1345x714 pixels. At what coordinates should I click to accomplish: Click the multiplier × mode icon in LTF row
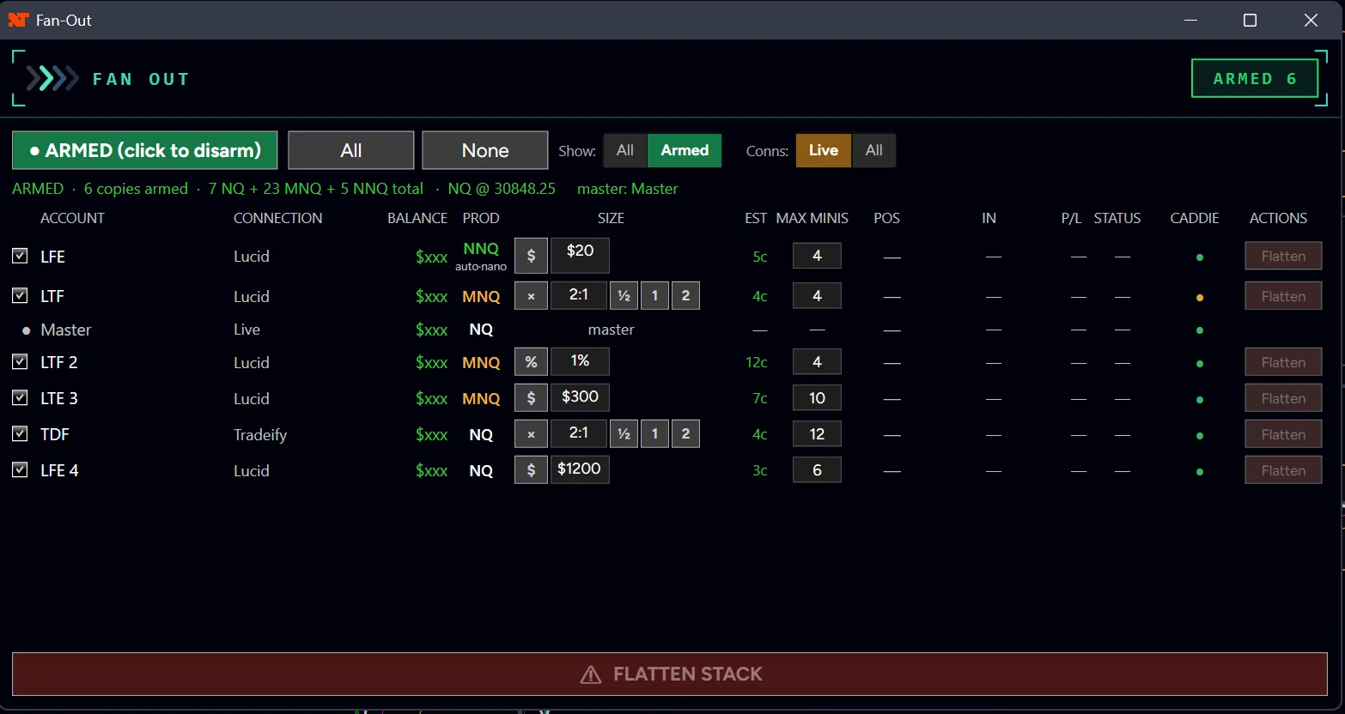[531, 296]
